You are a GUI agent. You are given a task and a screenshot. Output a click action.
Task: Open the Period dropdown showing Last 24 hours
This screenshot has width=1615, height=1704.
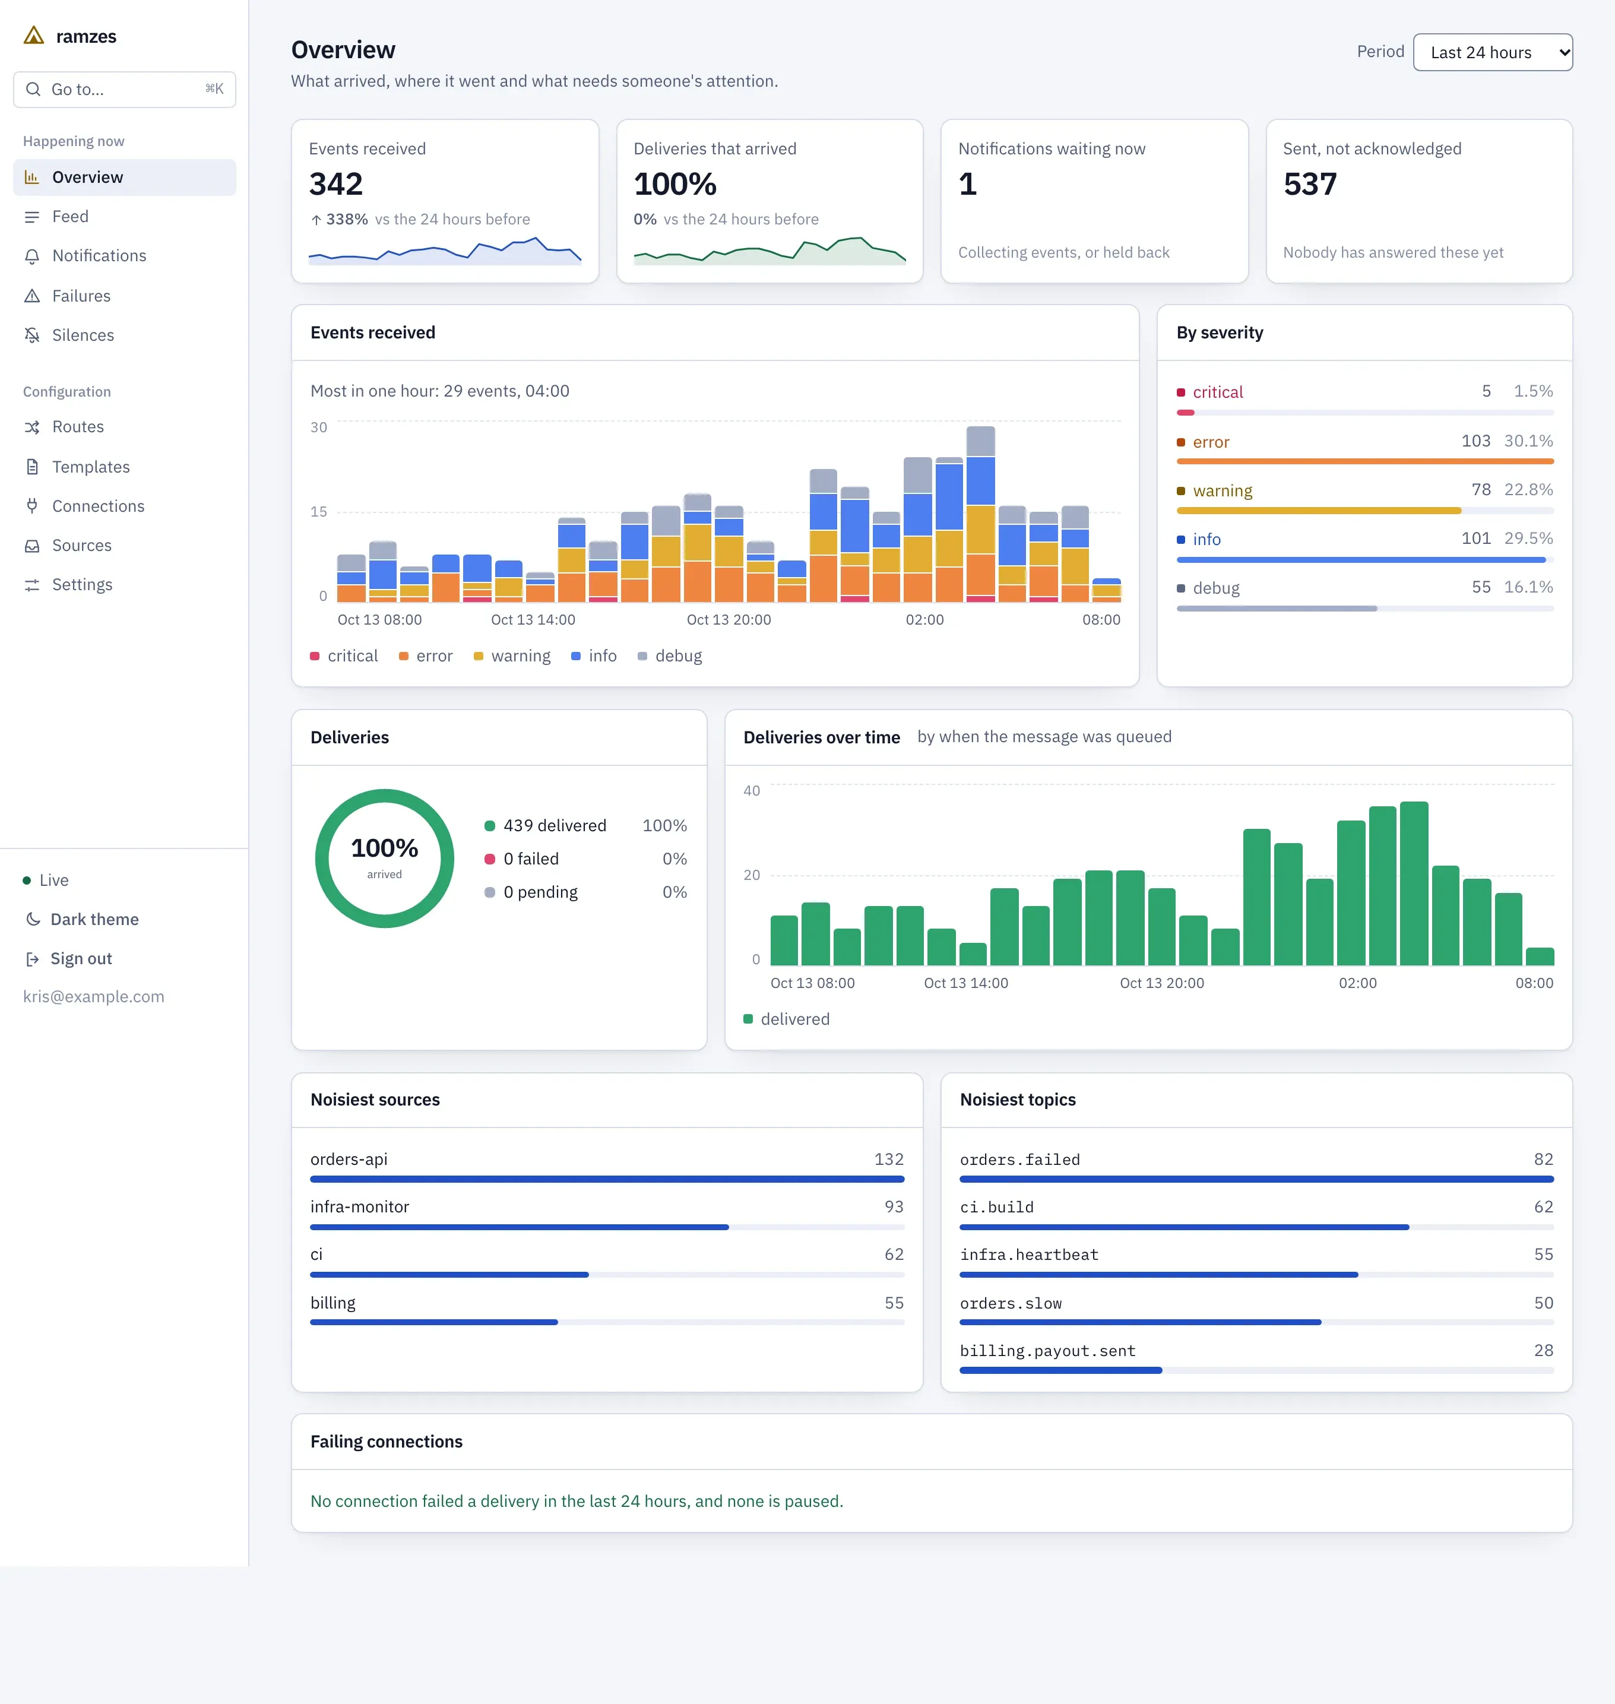click(x=1493, y=52)
